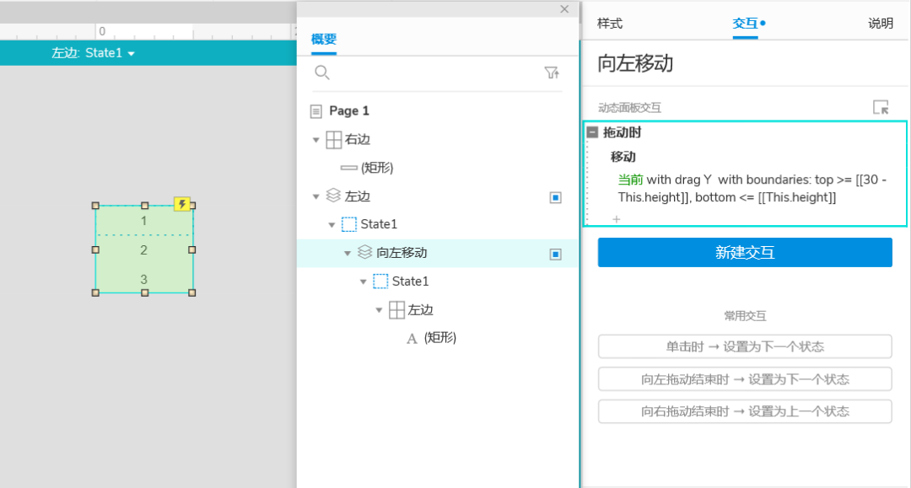Click the State1 icon under 向左移动
This screenshot has height=488, width=911.
(x=380, y=282)
